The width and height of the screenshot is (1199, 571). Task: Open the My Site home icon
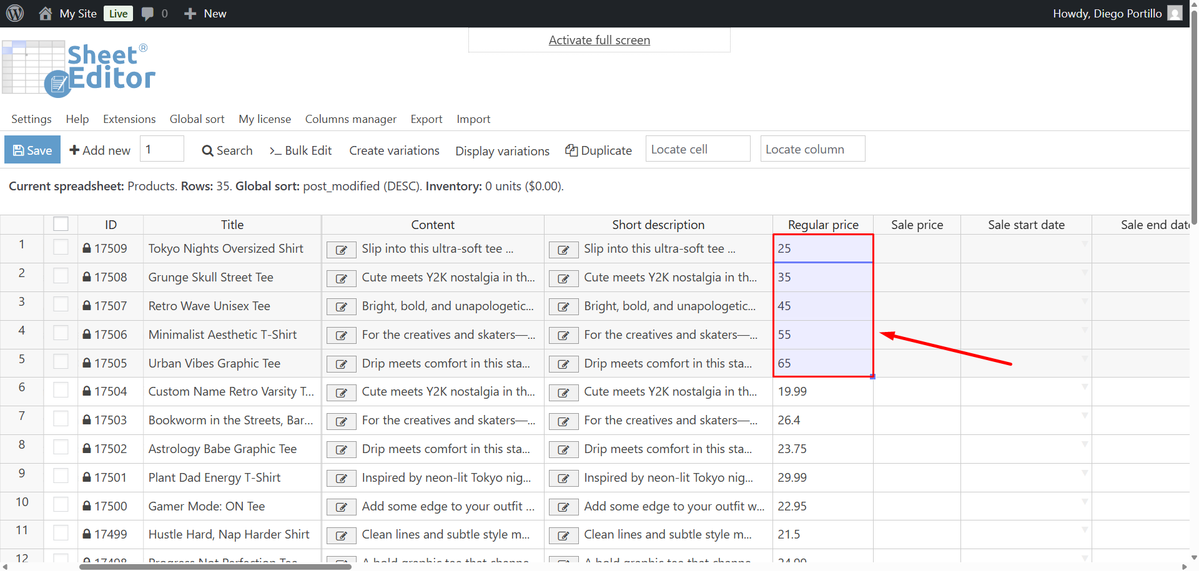tap(45, 13)
